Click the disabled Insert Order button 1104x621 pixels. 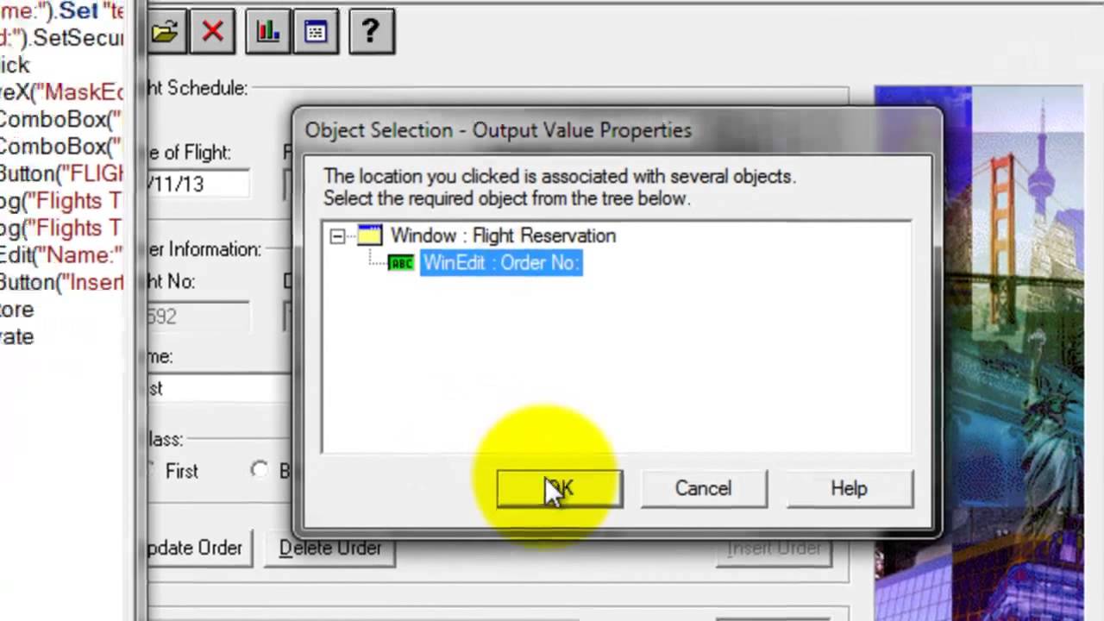(774, 549)
